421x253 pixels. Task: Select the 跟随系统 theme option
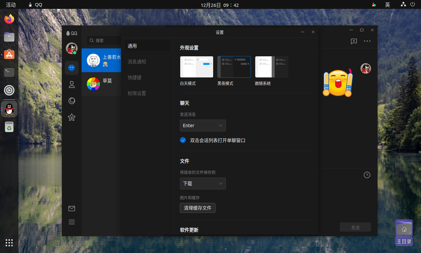[x=272, y=67]
